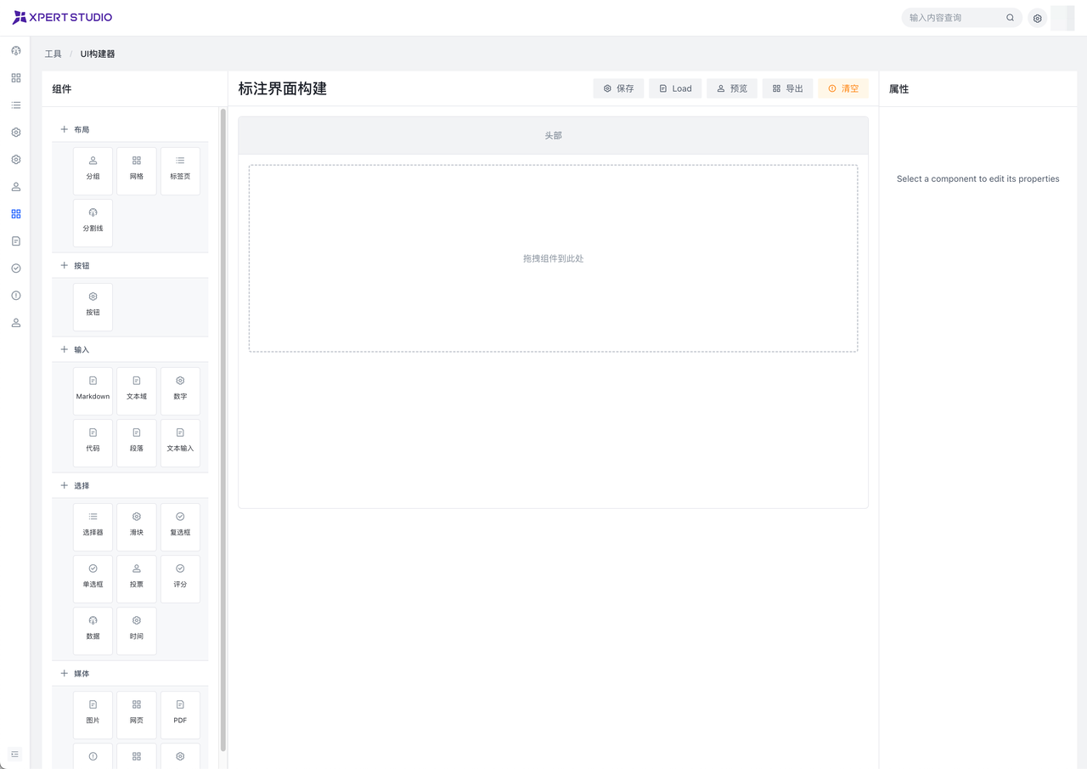Open settings gear icon in top bar
The width and height of the screenshot is (1087, 769).
[x=1037, y=18]
